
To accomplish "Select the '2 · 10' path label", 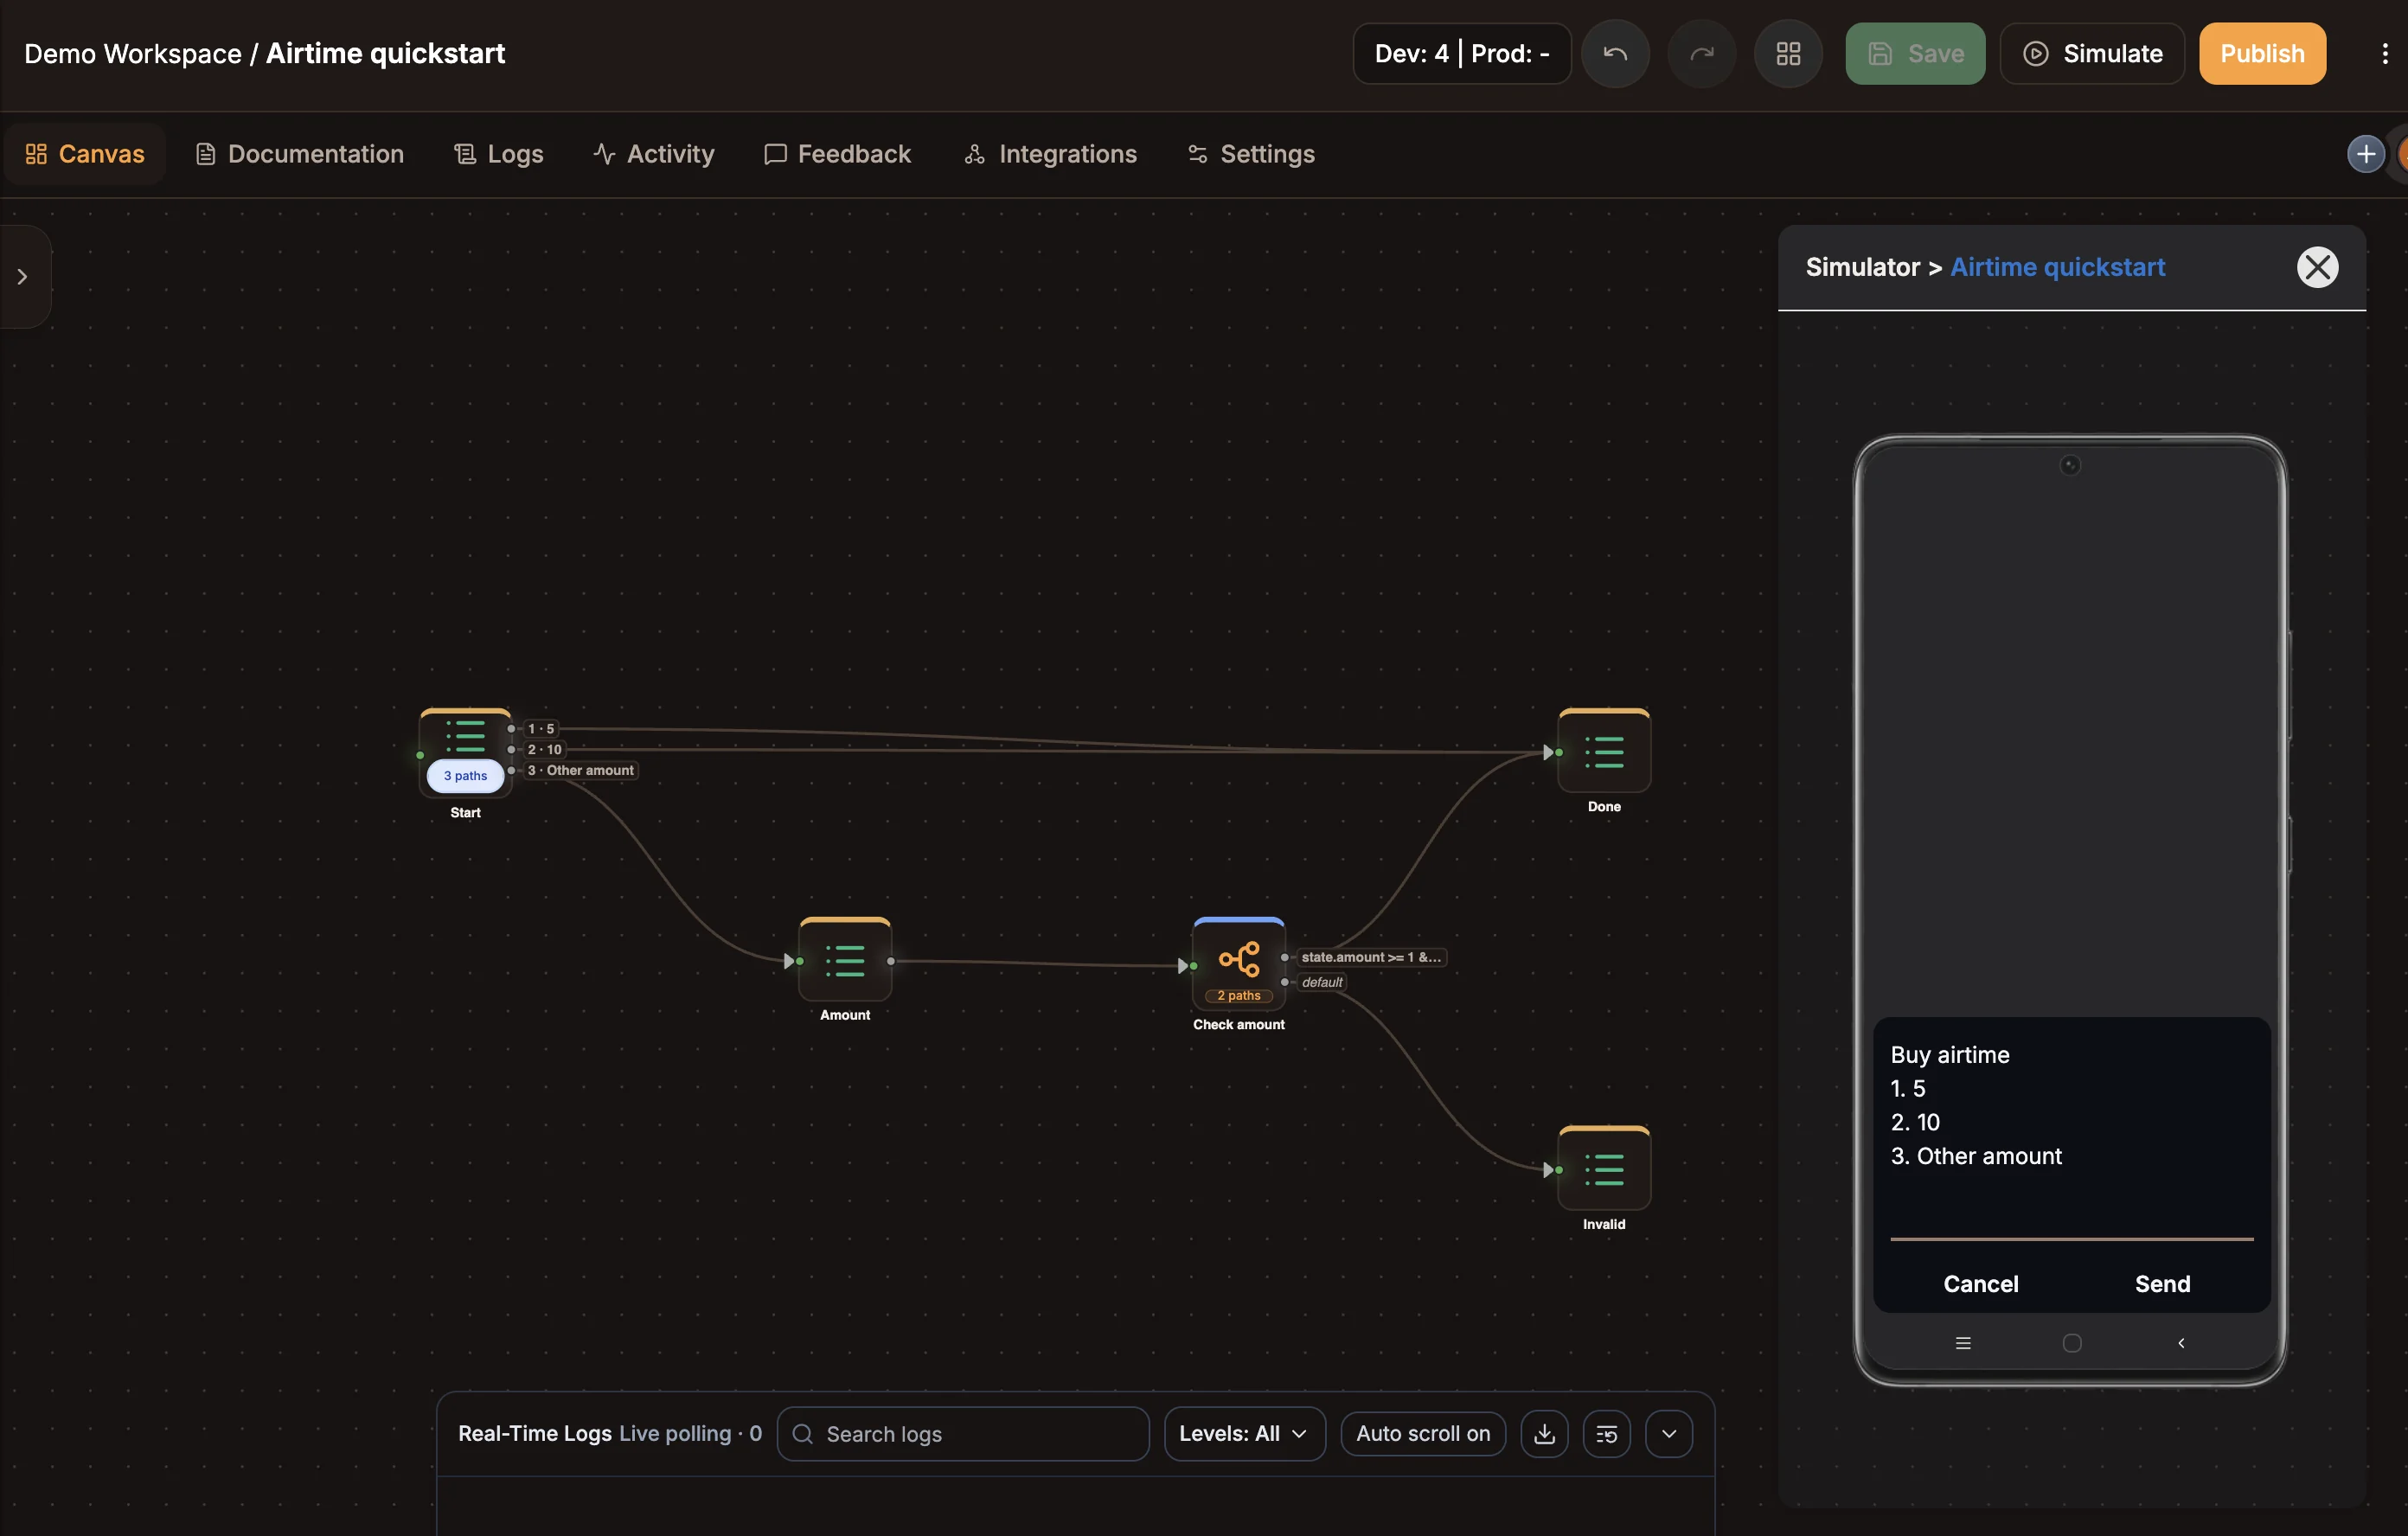I will pyautogui.click(x=545, y=749).
